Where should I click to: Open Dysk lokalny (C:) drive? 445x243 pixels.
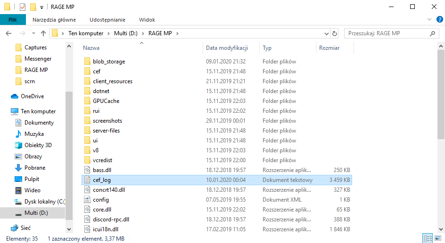pyautogui.click(x=40, y=202)
